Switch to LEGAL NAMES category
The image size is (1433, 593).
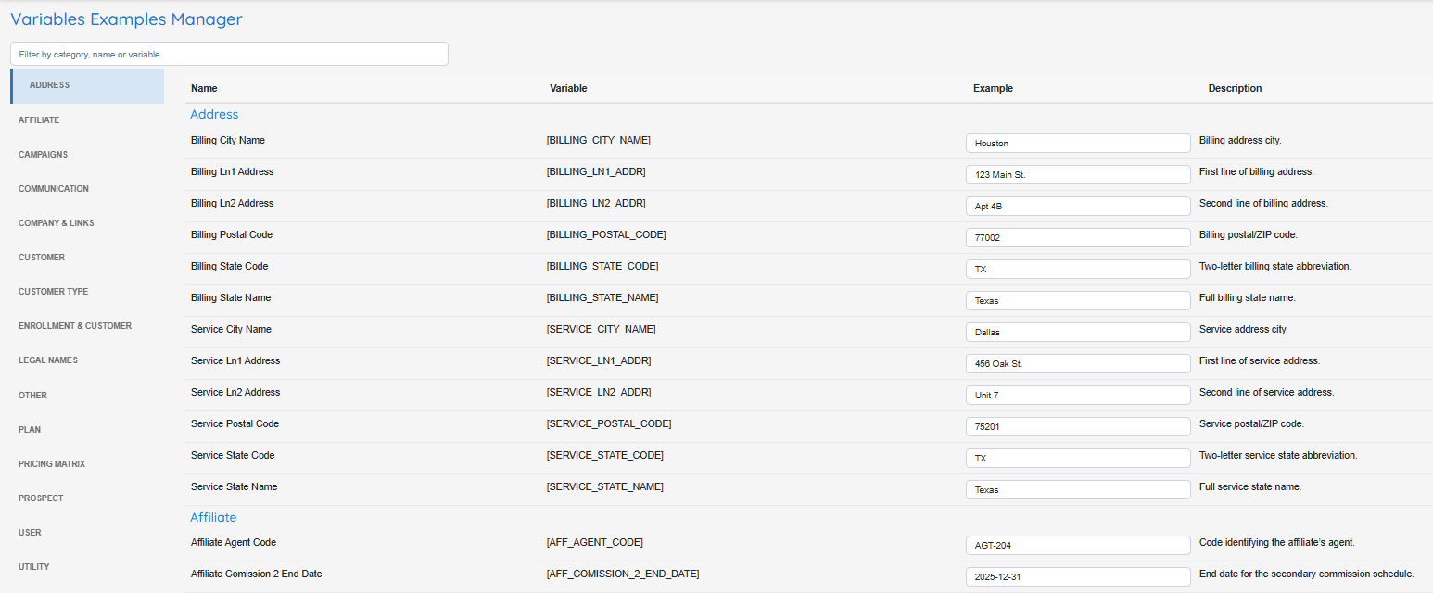click(x=48, y=360)
